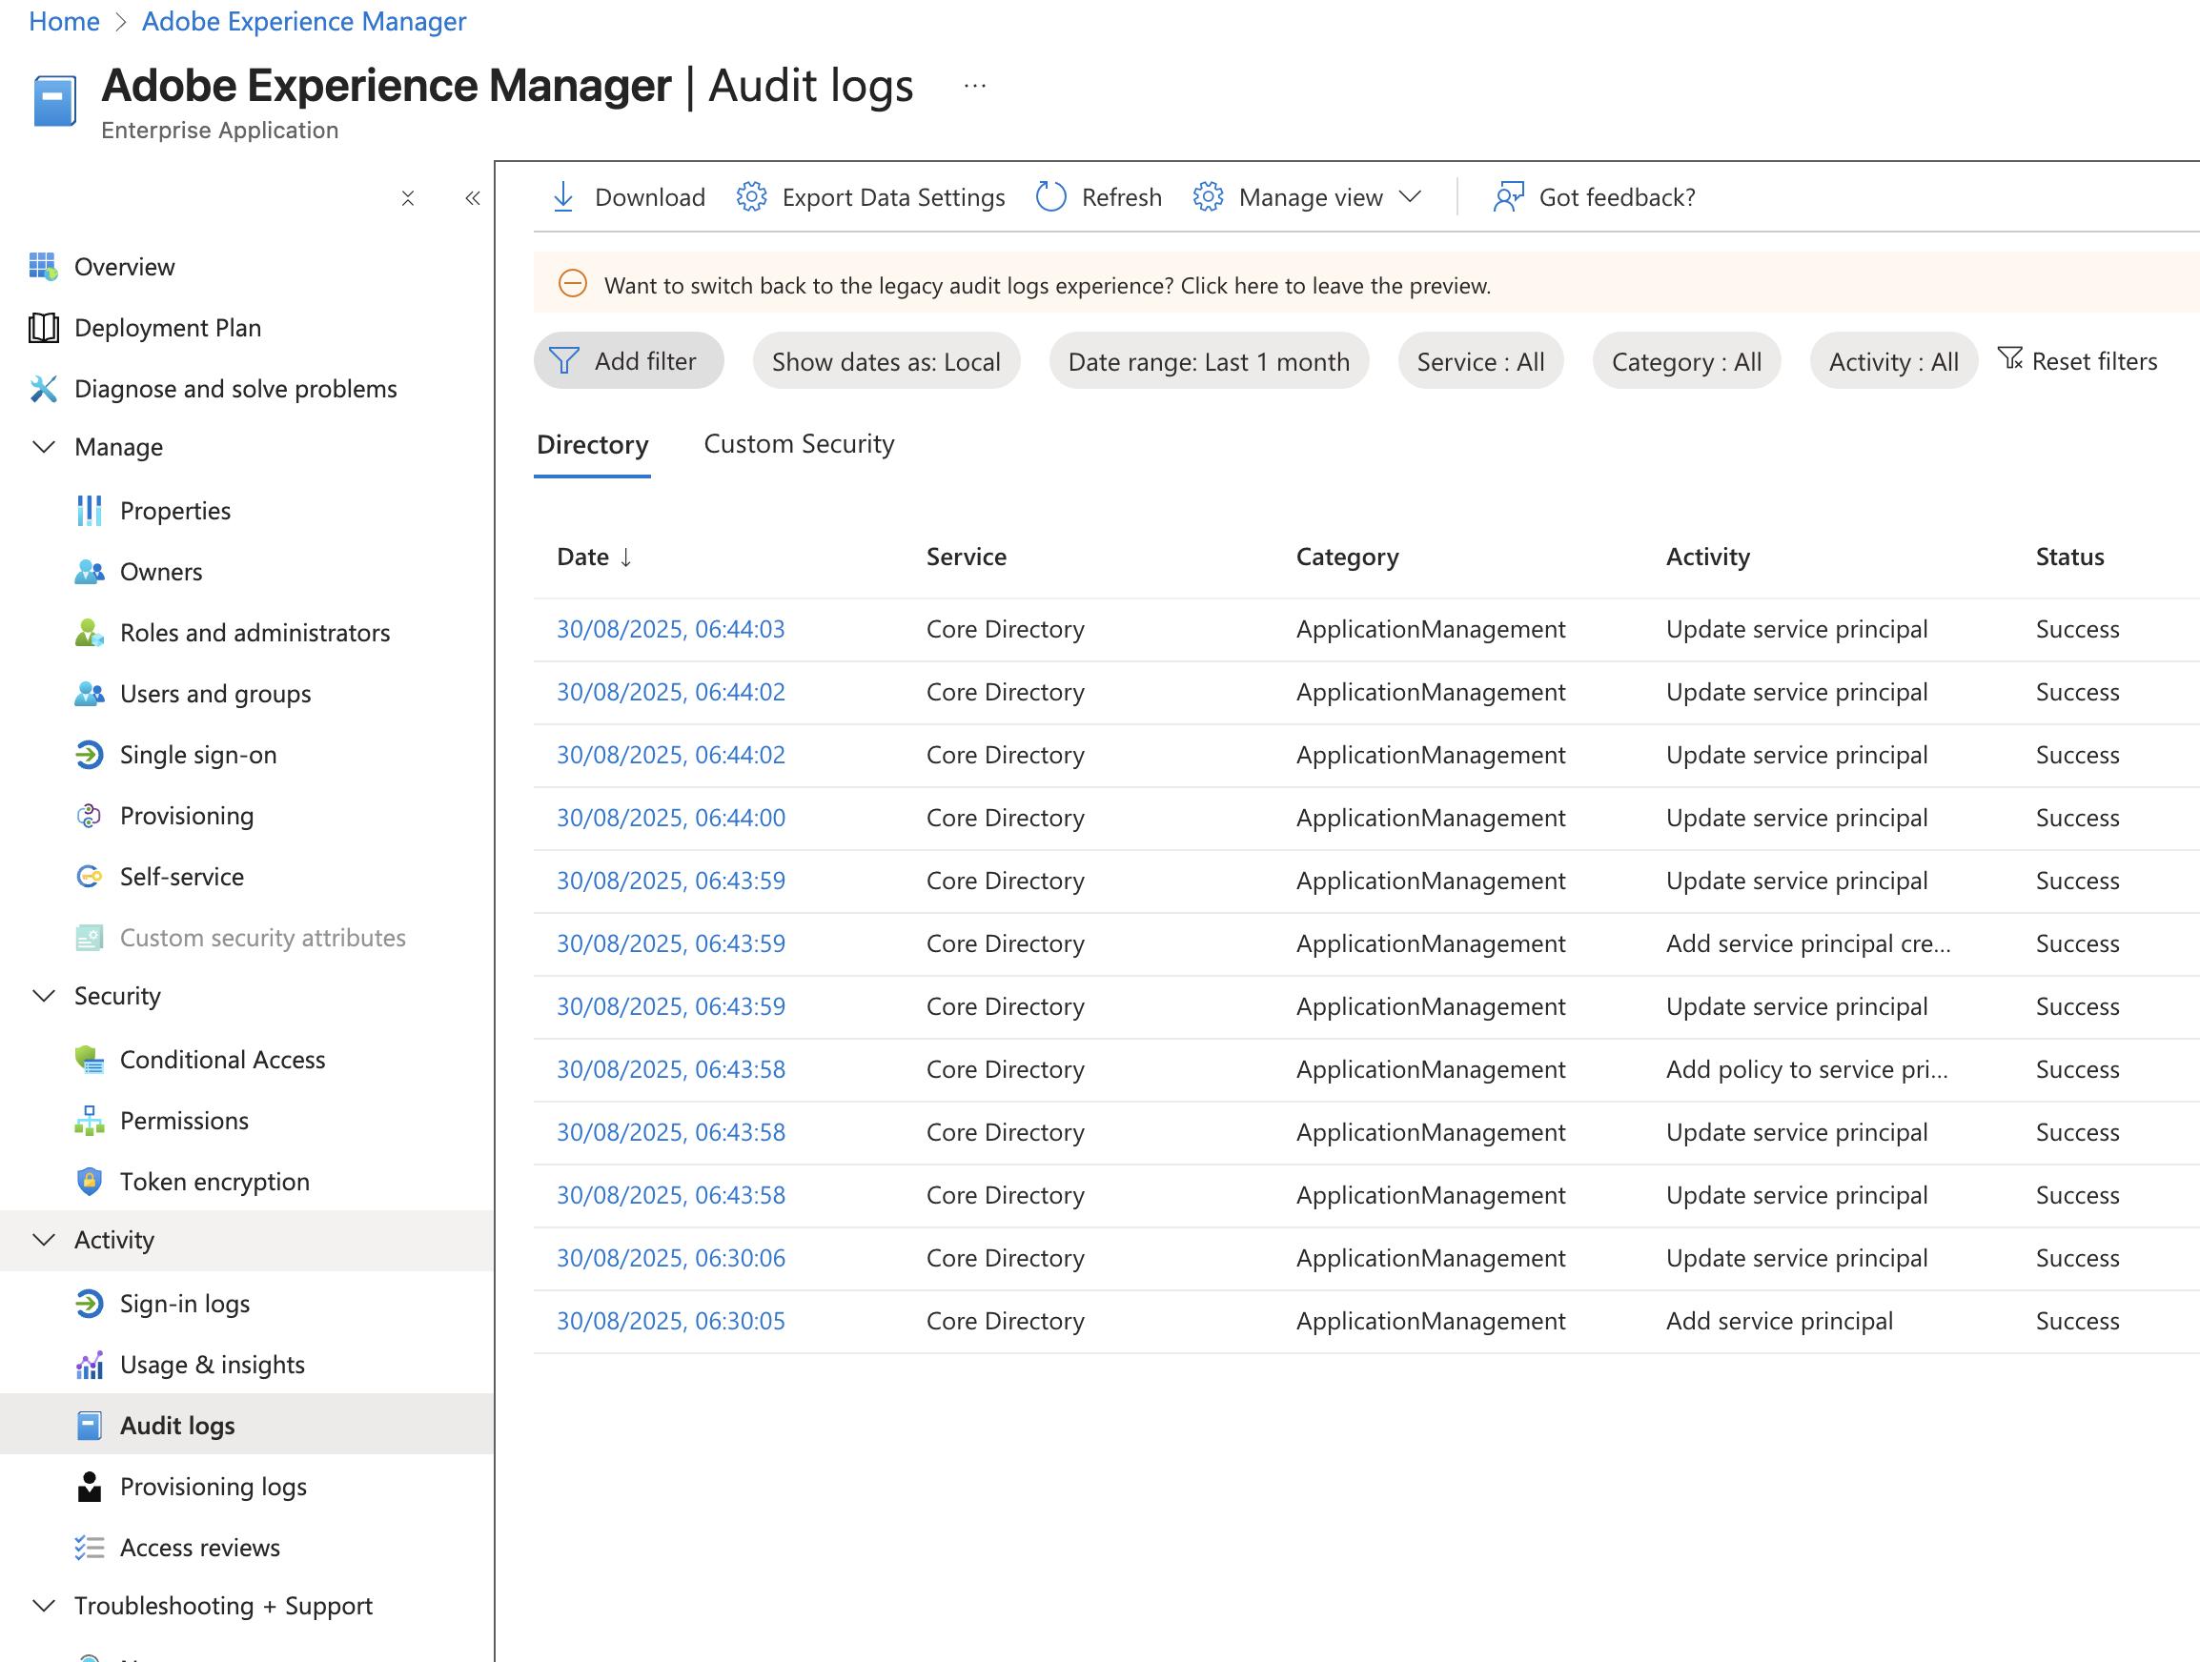Click the Roles and administrators icon

[89, 633]
